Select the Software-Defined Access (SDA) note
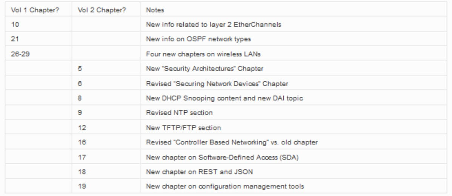 click(x=222, y=157)
